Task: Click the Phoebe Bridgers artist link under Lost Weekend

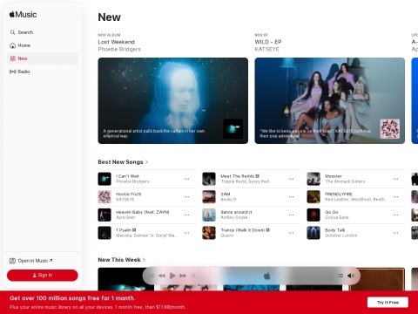Action: (x=119, y=50)
